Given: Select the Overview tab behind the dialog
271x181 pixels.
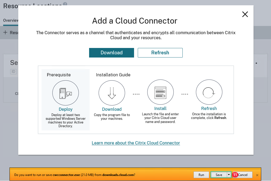Looking at the screenshot, I should [x=11, y=20].
